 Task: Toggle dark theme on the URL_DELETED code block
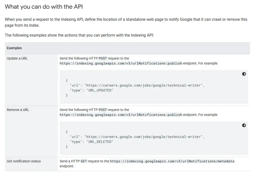[244, 125]
